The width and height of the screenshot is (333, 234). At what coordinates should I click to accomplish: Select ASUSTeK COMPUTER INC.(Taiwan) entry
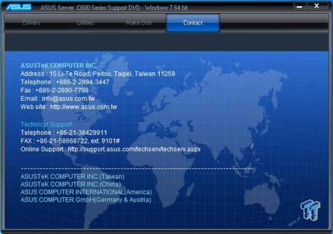(x=73, y=177)
